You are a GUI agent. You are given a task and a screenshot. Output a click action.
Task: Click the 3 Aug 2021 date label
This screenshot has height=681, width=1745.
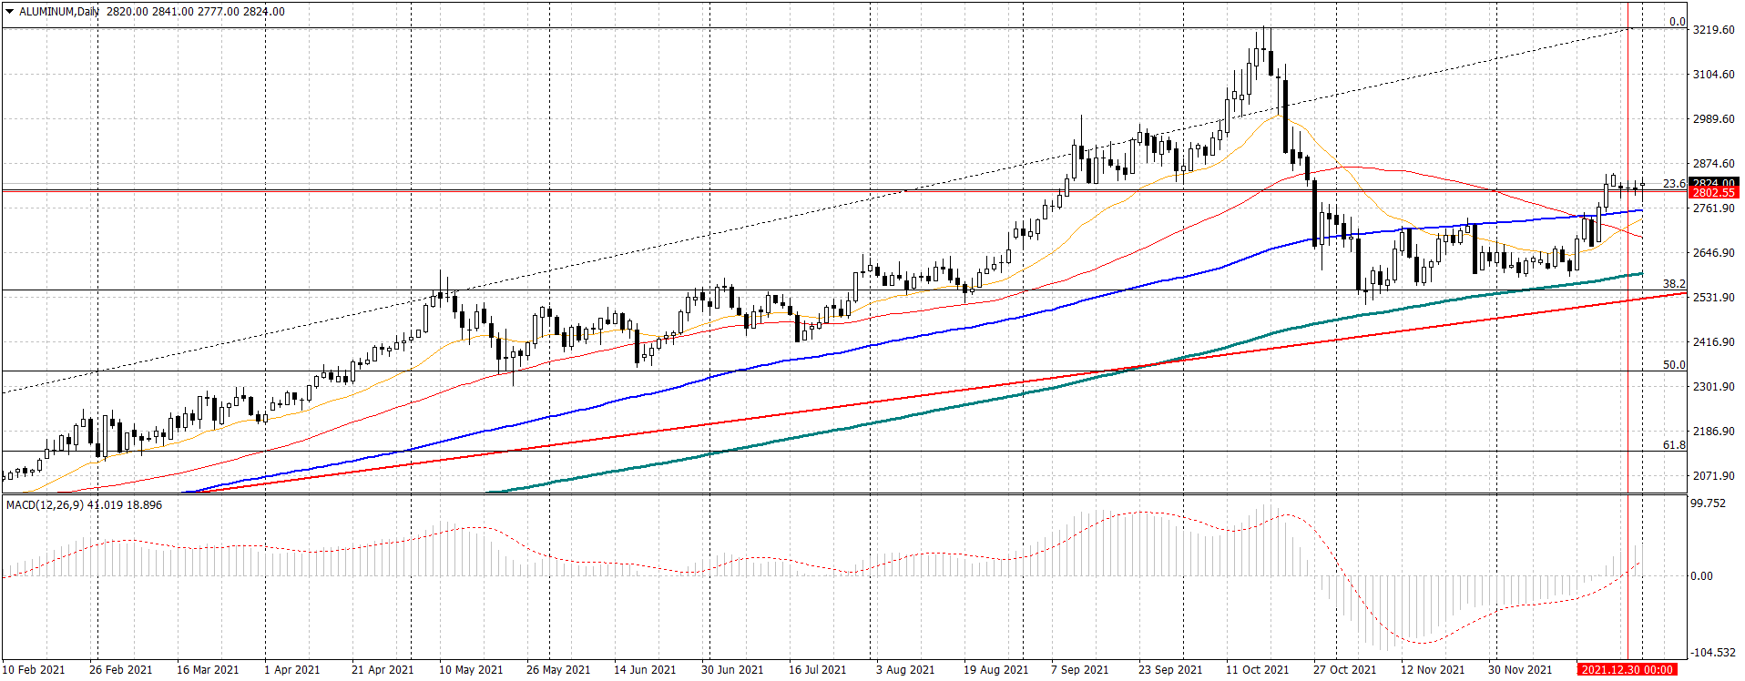(x=905, y=669)
